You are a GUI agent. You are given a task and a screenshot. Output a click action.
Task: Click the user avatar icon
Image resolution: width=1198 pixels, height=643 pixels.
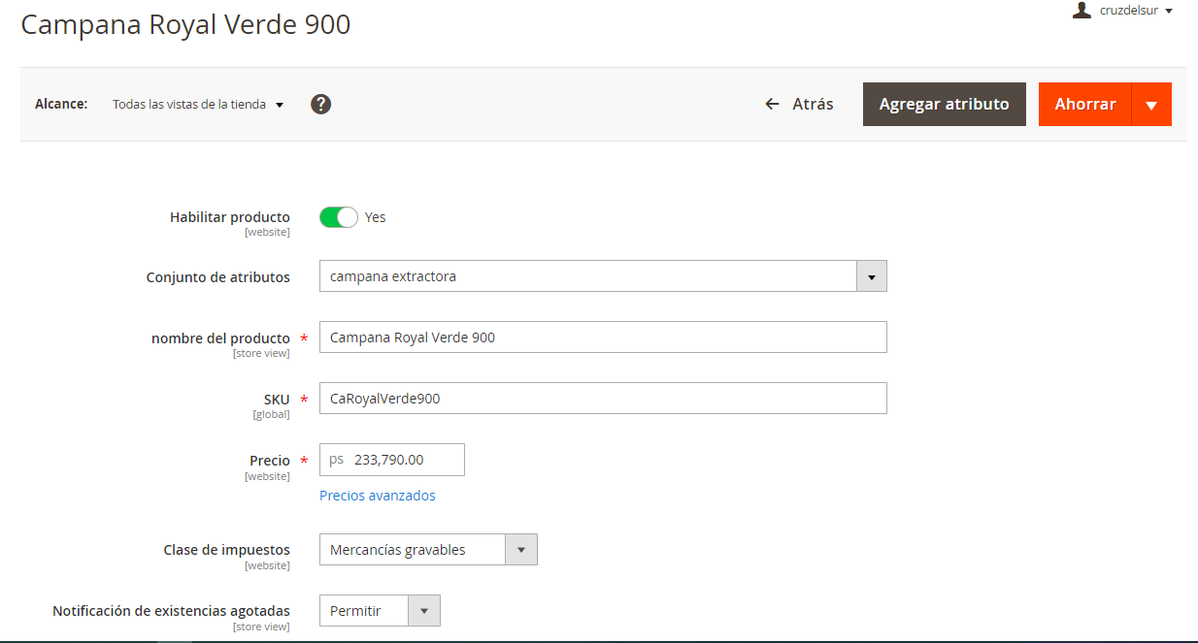[1082, 11]
